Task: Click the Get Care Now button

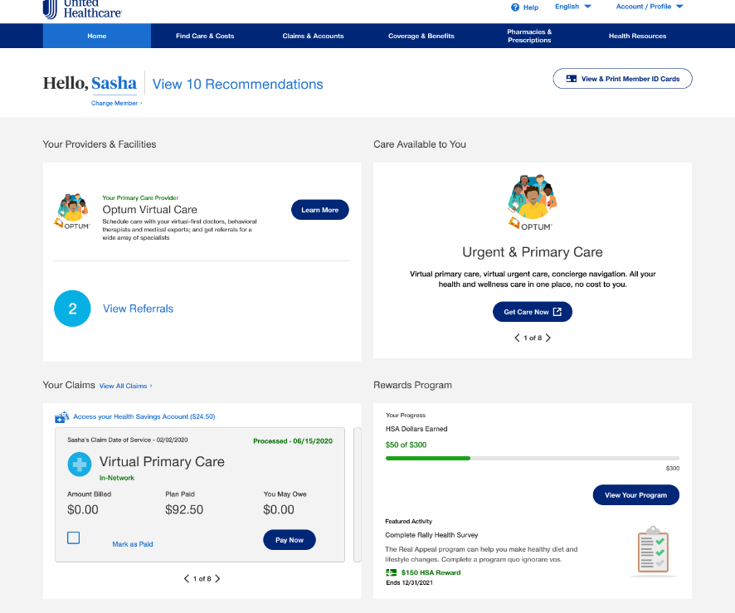Action: point(533,312)
